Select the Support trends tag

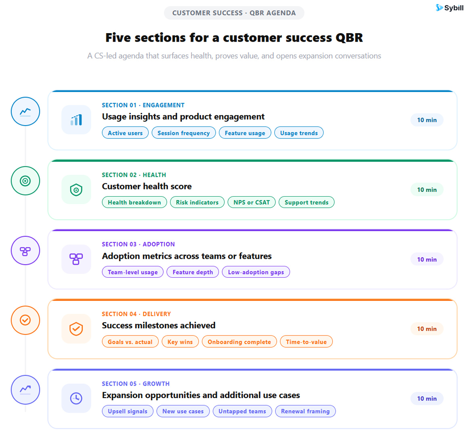tap(306, 202)
